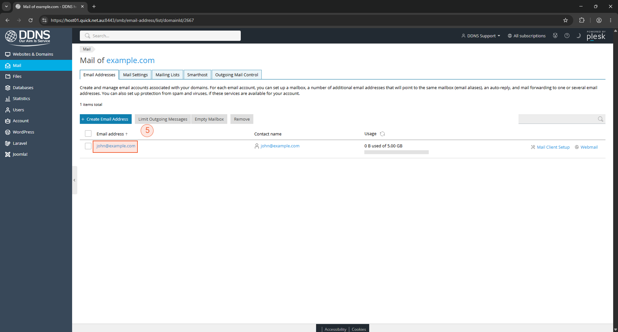The image size is (618, 332).
Task: Click the top Search input field
Action: [x=160, y=36]
